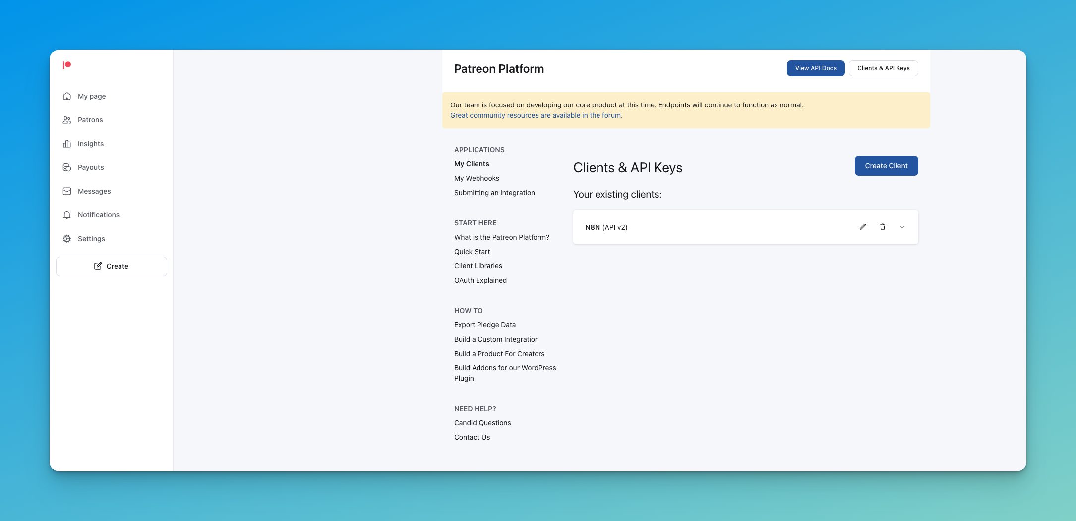Go to Patrons section
This screenshot has height=521, width=1076.
(90, 120)
